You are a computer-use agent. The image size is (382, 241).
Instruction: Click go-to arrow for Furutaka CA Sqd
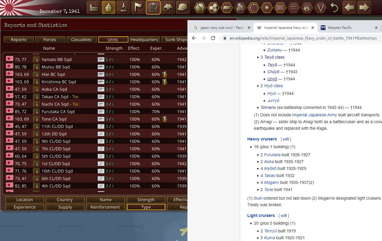(x=36, y=112)
